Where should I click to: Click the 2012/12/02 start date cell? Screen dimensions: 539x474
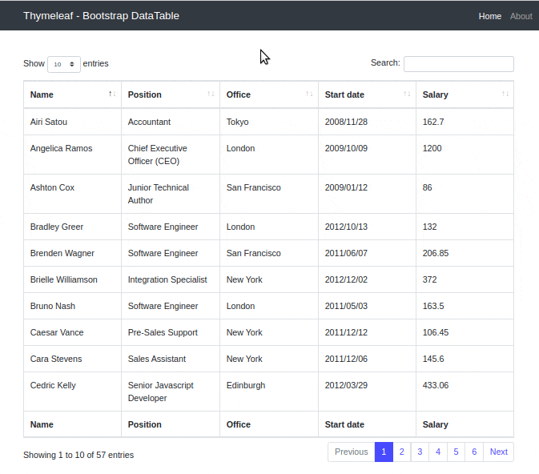(x=367, y=279)
